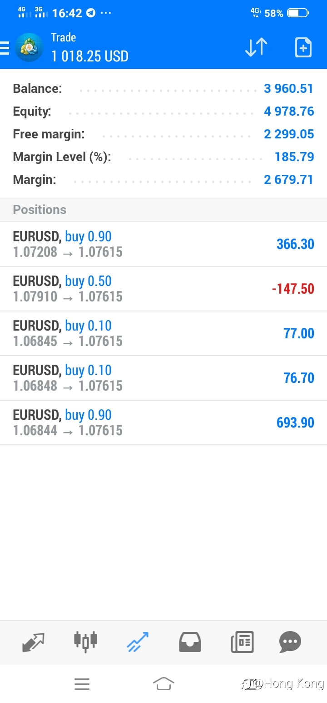Open the News newspaper icon
The height and width of the screenshot is (703, 327).
point(242,642)
